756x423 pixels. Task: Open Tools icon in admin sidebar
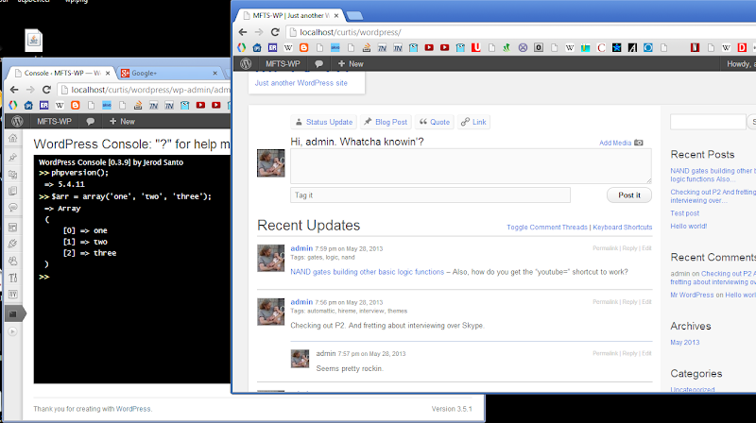click(12, 278)
